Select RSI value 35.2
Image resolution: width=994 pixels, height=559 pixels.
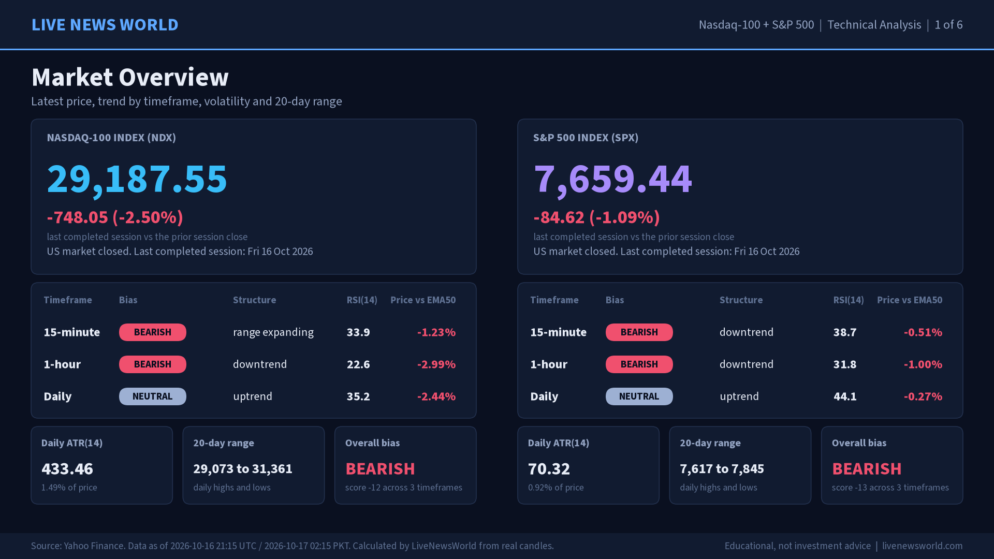pyautogui.click(x=358, y=396)
